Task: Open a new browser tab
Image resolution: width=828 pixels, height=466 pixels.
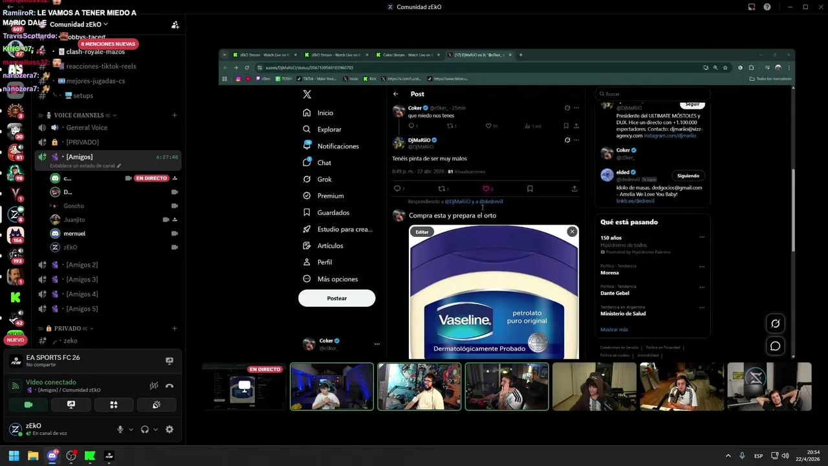Action: click(x=521, y=55)
